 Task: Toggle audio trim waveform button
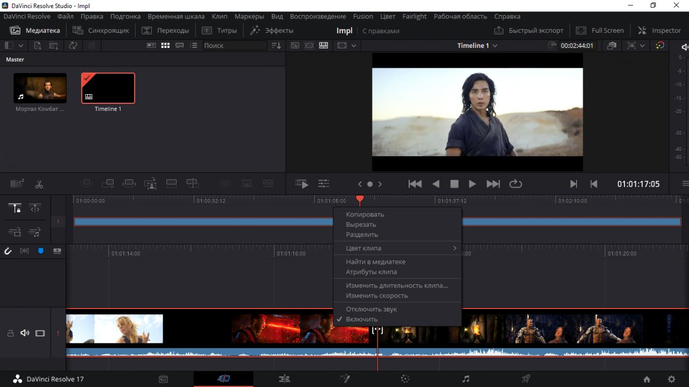tap(24, 251)
